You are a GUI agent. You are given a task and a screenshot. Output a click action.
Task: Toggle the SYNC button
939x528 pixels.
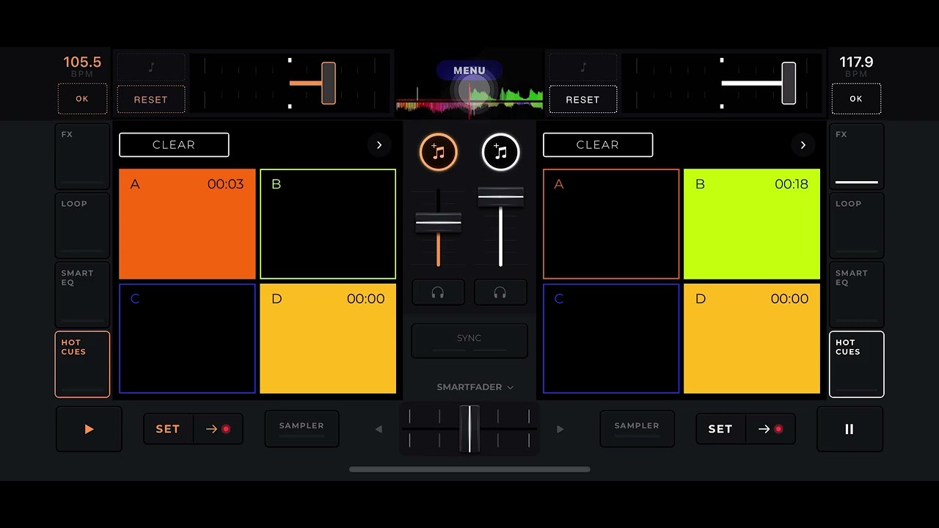tap(469, 340)
